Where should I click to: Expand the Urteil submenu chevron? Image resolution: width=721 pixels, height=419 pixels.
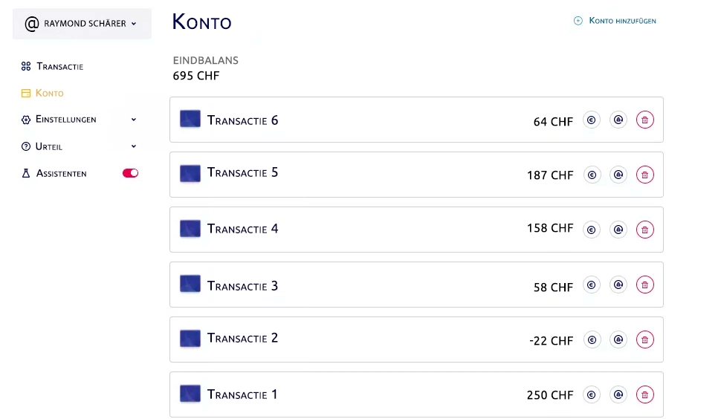point(134,146)
